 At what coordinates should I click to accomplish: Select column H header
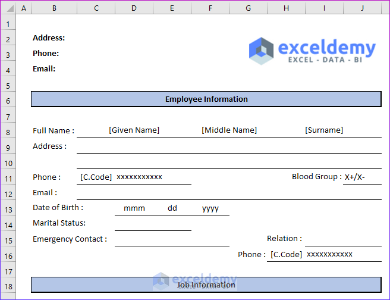287,8
